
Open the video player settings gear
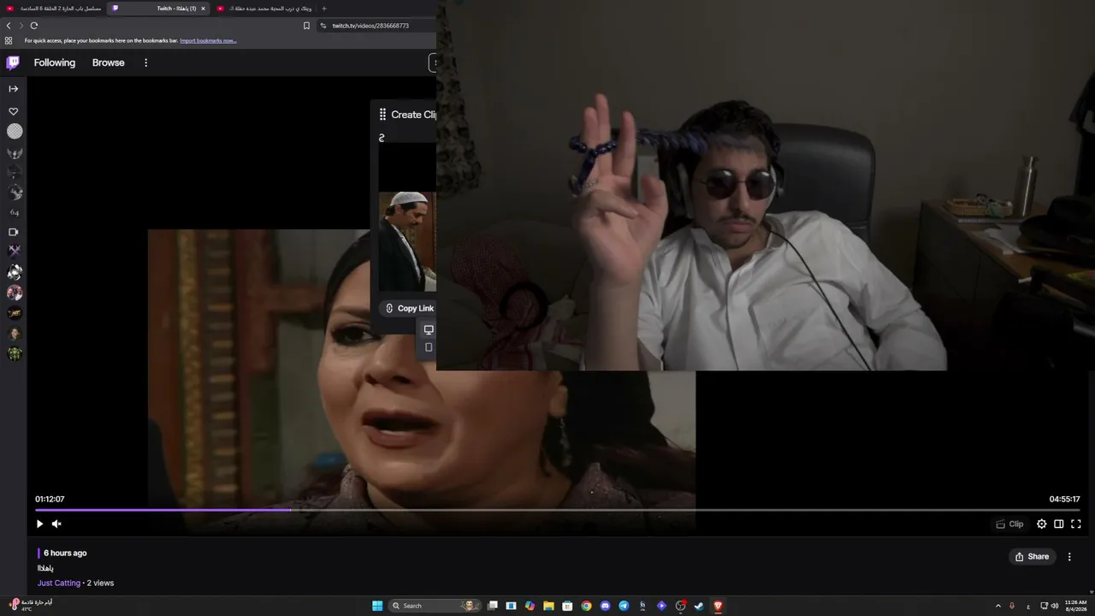coord(1041,524)
